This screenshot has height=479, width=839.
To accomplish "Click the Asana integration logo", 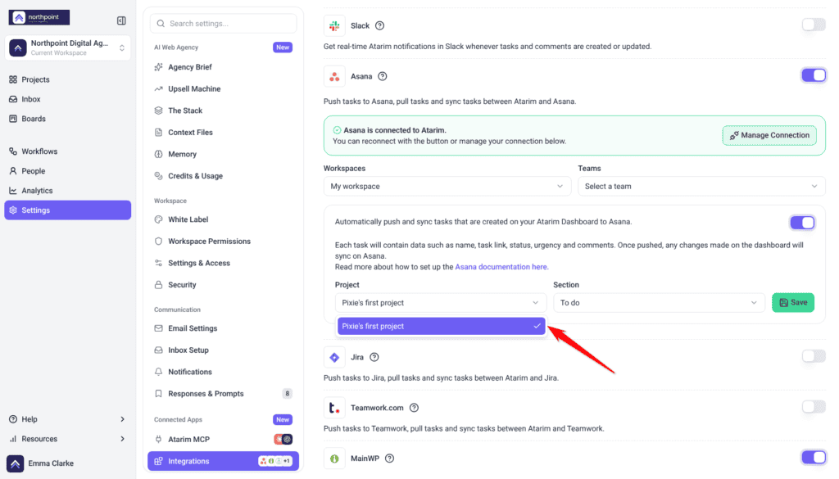I will click(x=334, y=76).
